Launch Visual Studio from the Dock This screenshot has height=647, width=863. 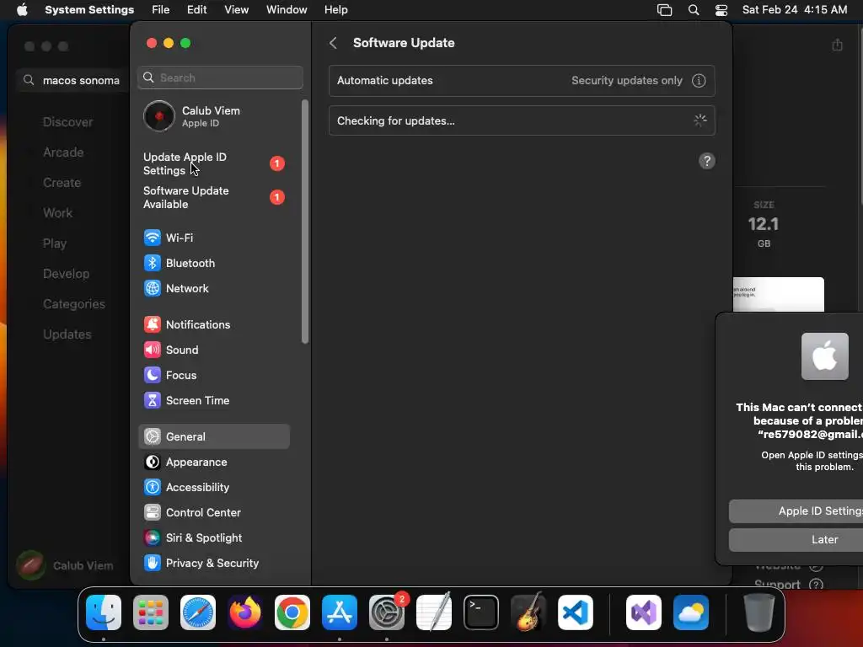click(643, 612)
